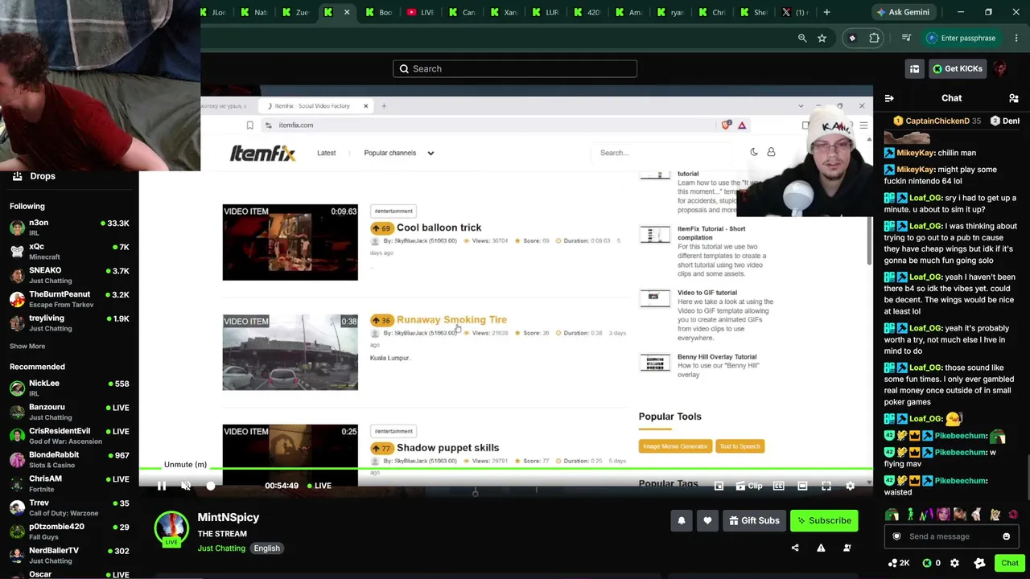Image resolution: width=1030 pixels, height=579 pixels.
Task: Open chat users list icon
Action: point(1013,98)
